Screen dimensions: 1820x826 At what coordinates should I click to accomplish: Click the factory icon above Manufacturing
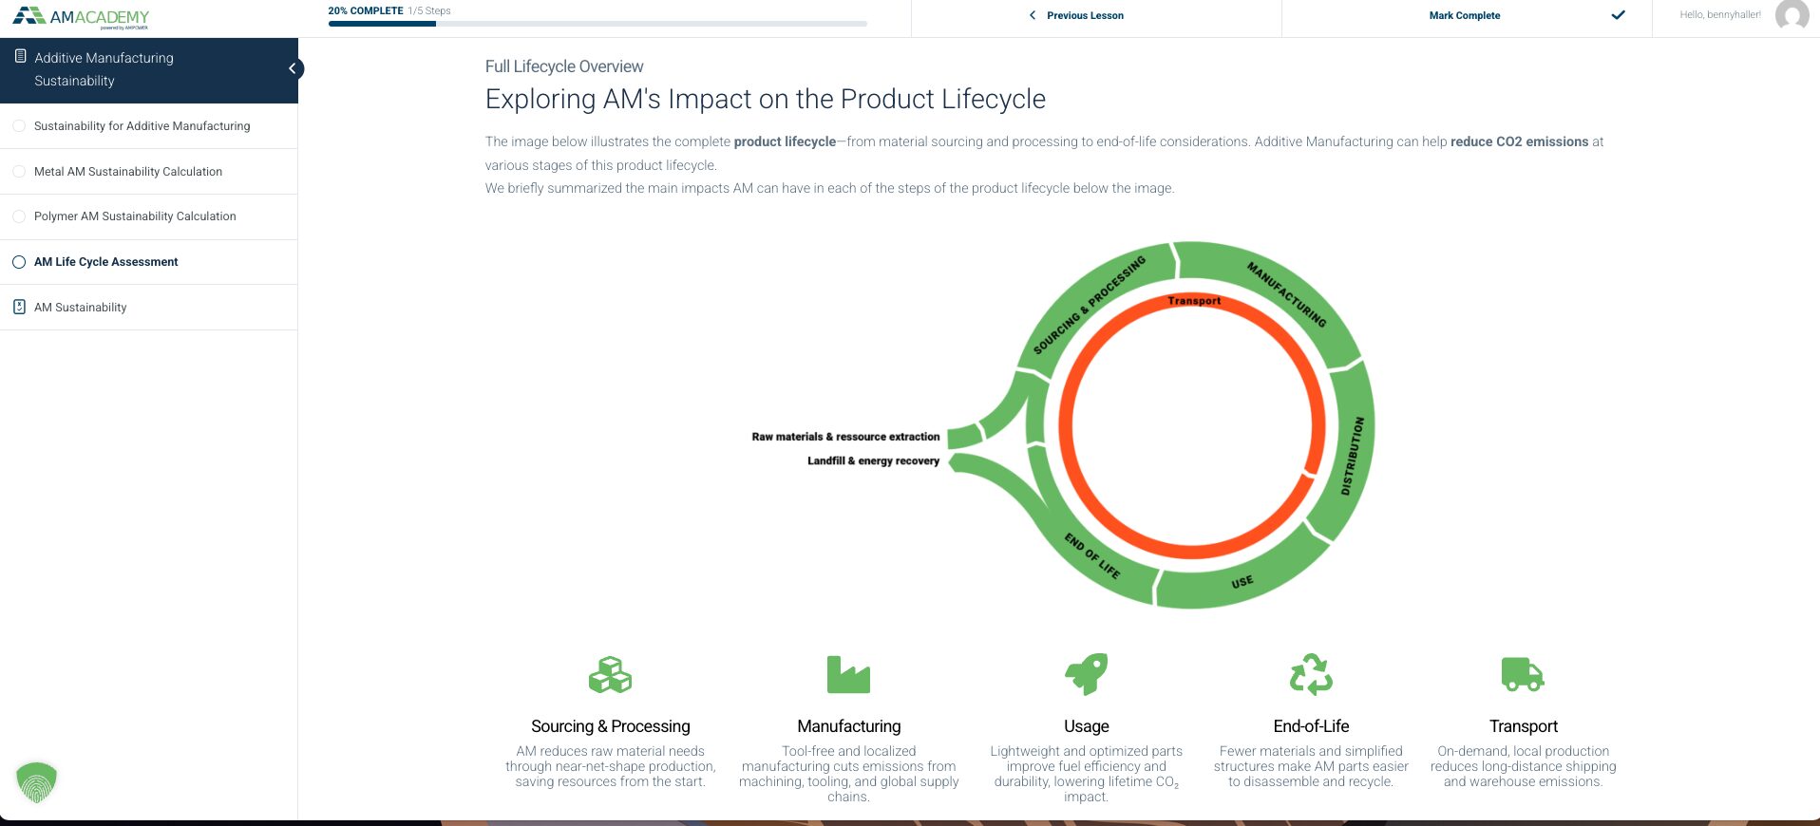click(x=848, y=675)
